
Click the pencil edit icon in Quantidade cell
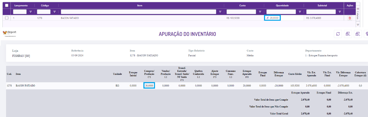coord(268,18)
